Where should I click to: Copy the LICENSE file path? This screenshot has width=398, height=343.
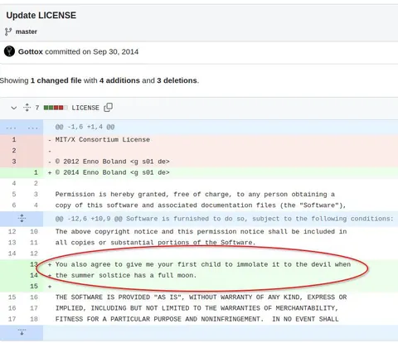tap(108, 108)
